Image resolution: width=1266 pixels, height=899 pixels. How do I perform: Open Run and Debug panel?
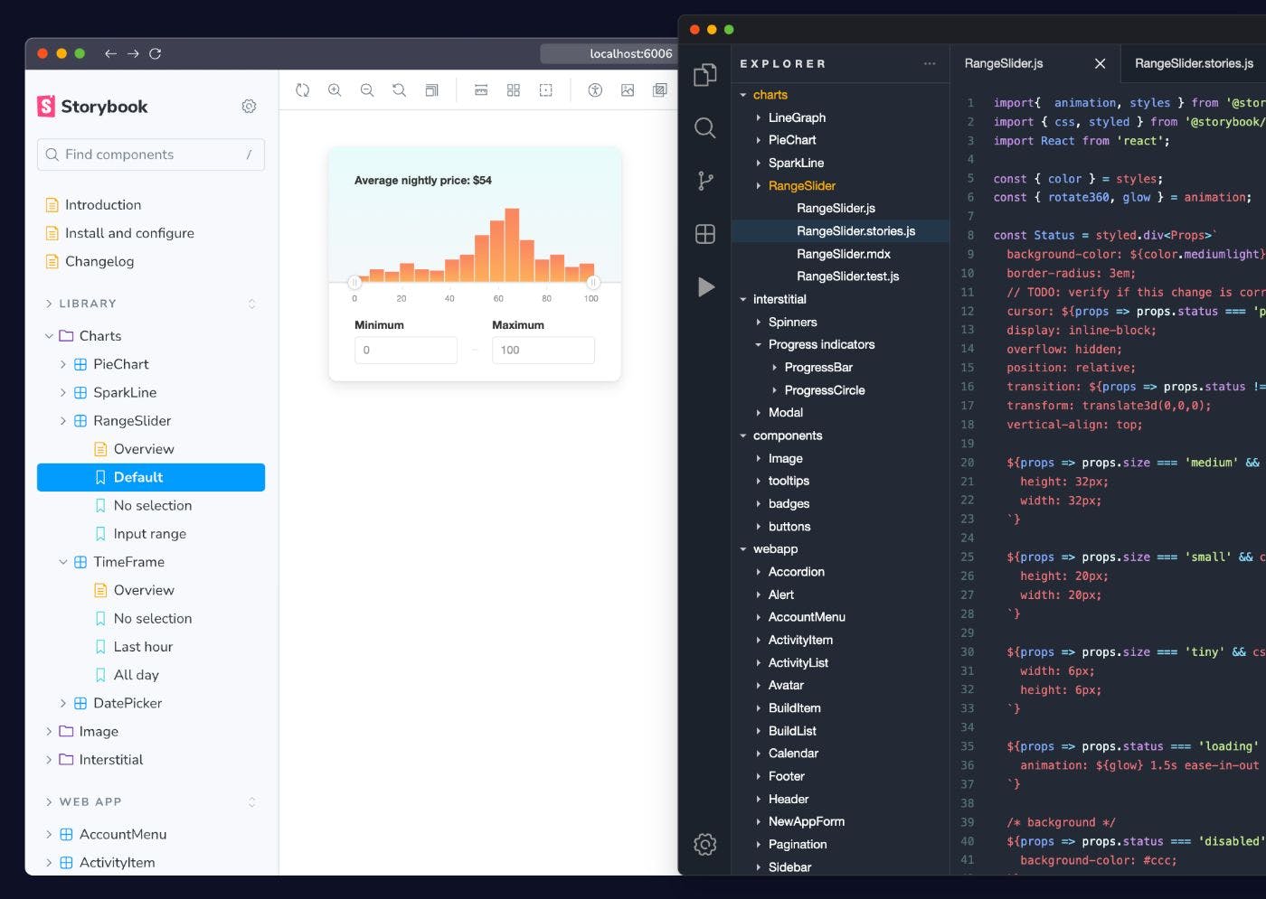point(705,287)
